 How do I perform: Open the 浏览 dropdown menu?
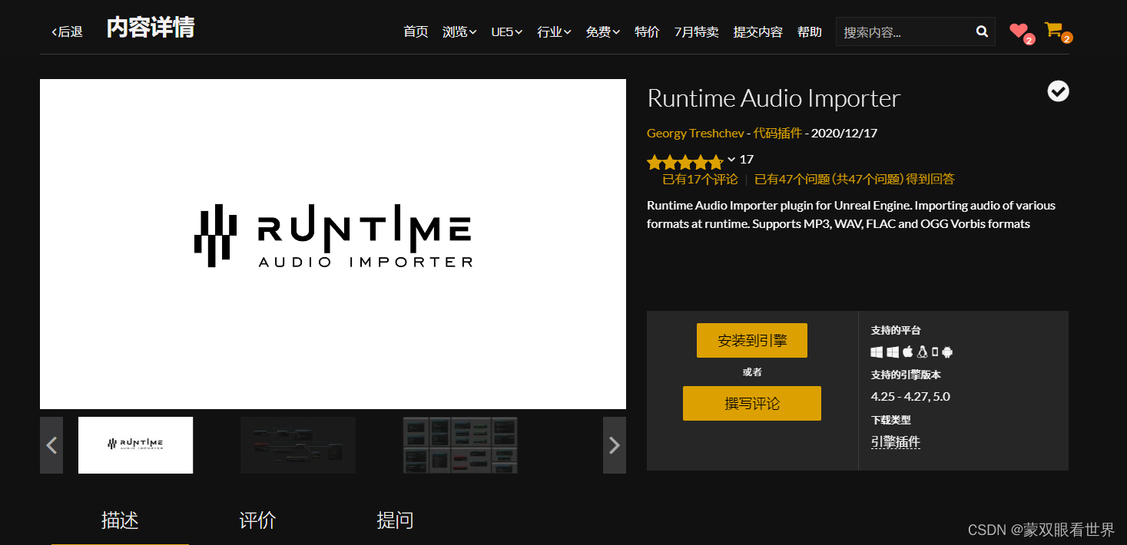click(x=459, y=31)
